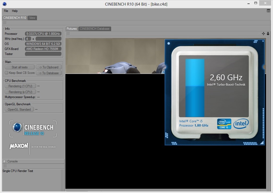Viewport: 273px width, 193px height.
Task: Click the panel layout icon beside menu bar
Action: point(268,11)
